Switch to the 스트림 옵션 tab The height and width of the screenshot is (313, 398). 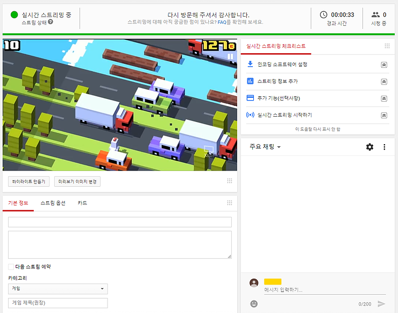[x=53, y=203]
